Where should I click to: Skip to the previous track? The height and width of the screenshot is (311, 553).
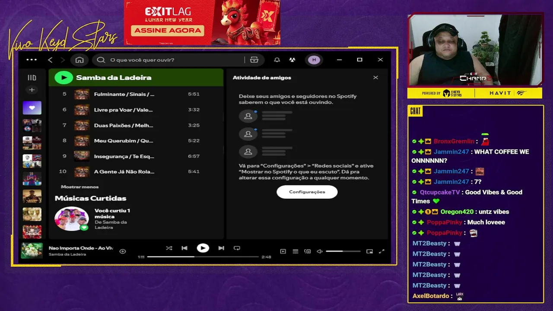tap(184, 248)
